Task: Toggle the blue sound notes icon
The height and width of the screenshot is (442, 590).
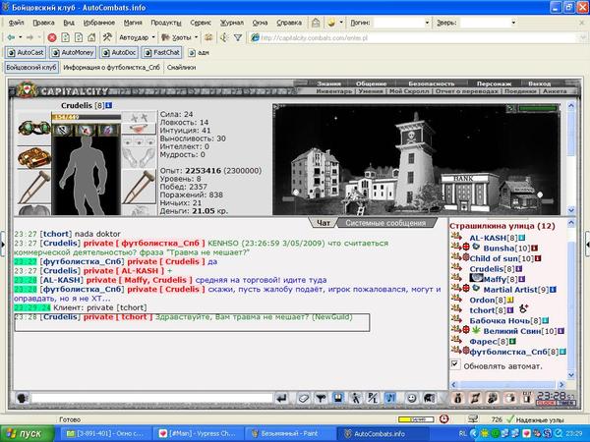Action: (x=390, y=398)
